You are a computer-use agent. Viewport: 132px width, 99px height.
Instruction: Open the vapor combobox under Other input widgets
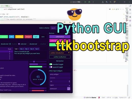coord(60,85)
